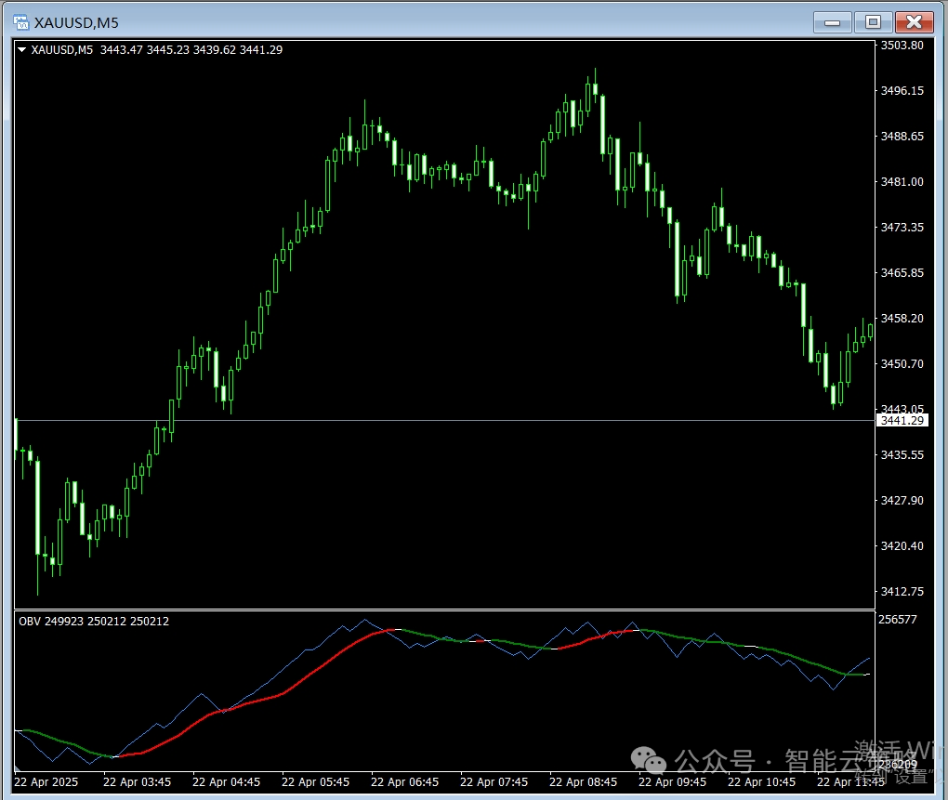Click the 3458.20 price scale value
Screen dimensions: 948x800
902,318
